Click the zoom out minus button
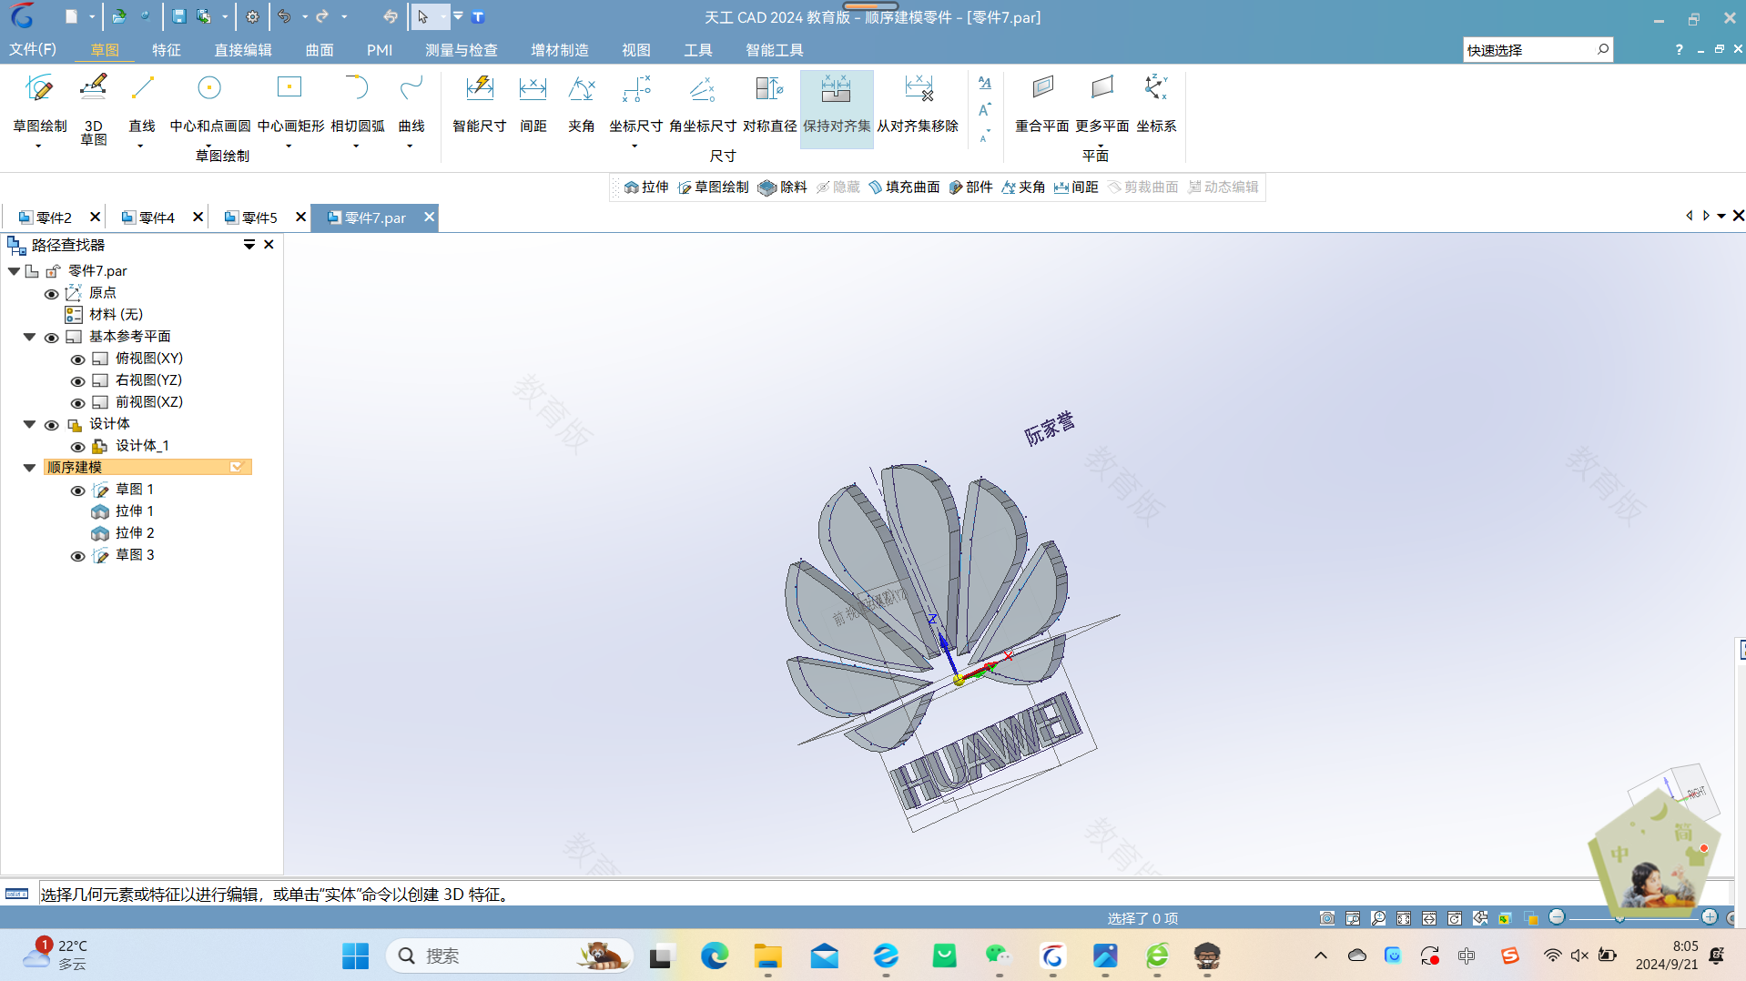1746x981 pixels. tap(1557, 917)
